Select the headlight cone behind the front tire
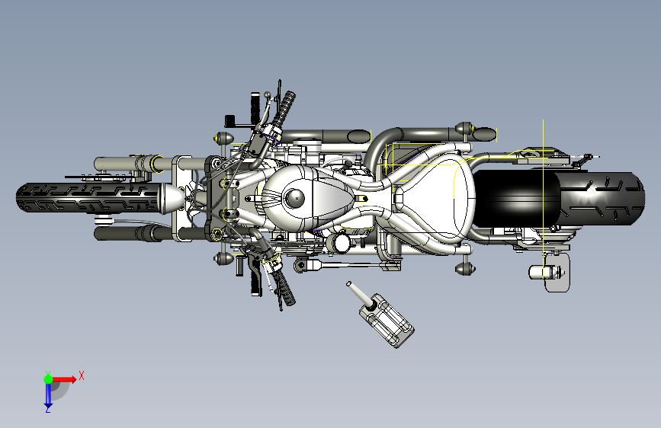This screenshot has height=428, width=661. point(172,198)
